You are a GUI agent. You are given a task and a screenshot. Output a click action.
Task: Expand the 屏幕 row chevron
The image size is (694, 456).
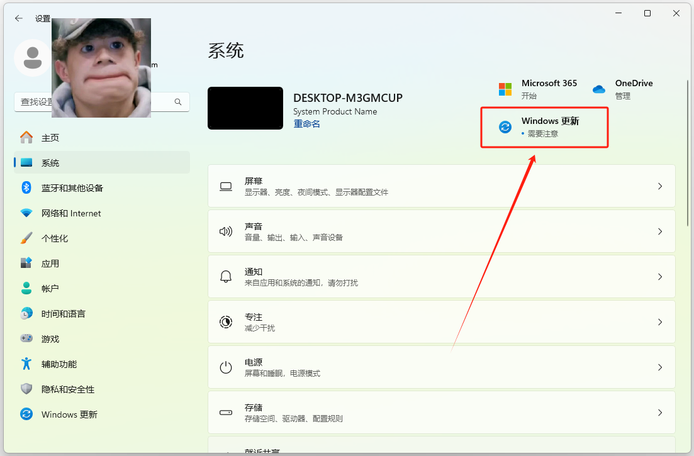pos(660,186)
